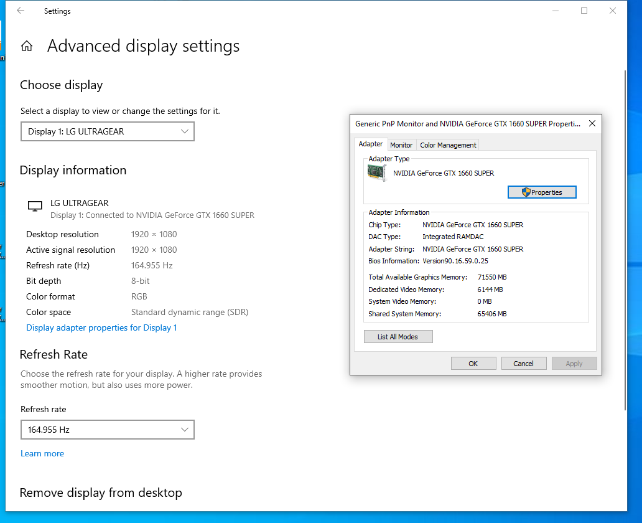This screenshot has width=642, height=523.
Task: Click the Active signal resolution value
Action: pyautogui.click(x=154, y=250)
